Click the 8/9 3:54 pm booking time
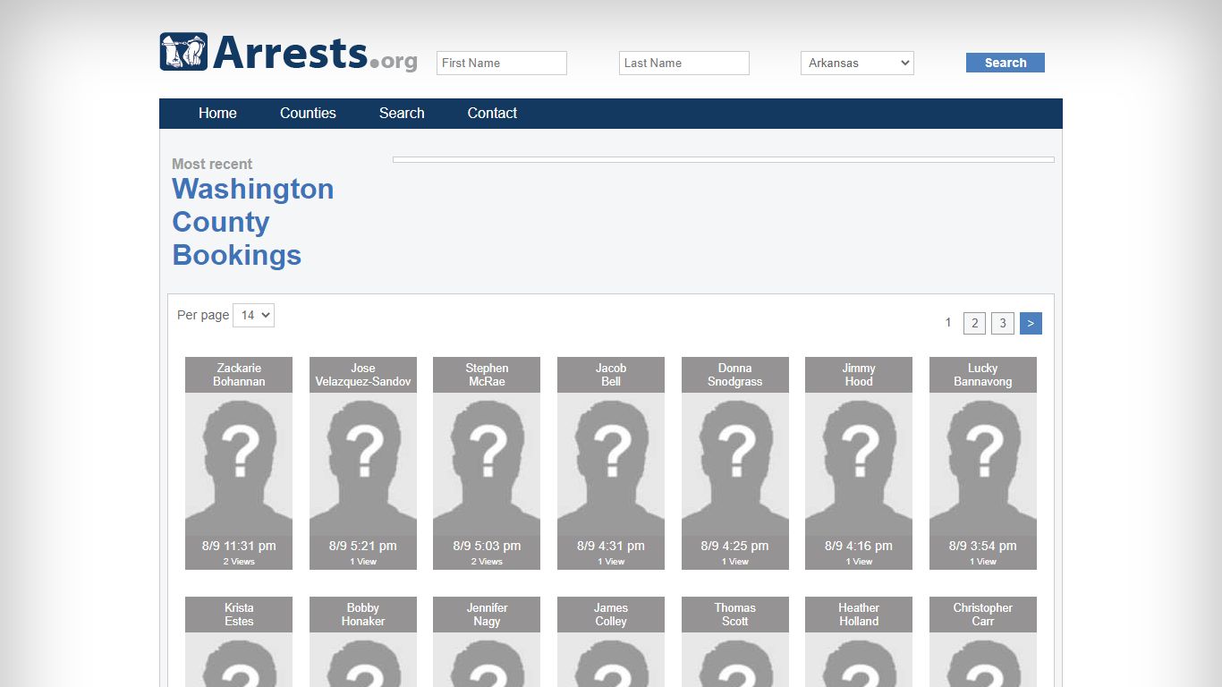1222x687 pixels. (x=983, y=546)
